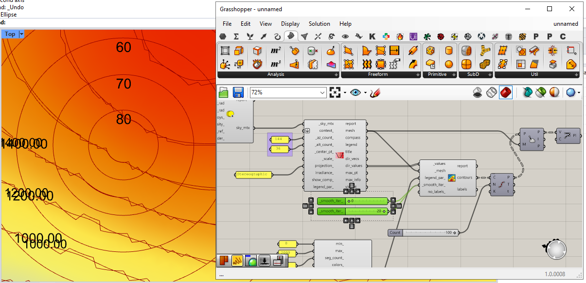Open the Grasshopper file with the folder icon
586x283 pixels.
[224, 92]
